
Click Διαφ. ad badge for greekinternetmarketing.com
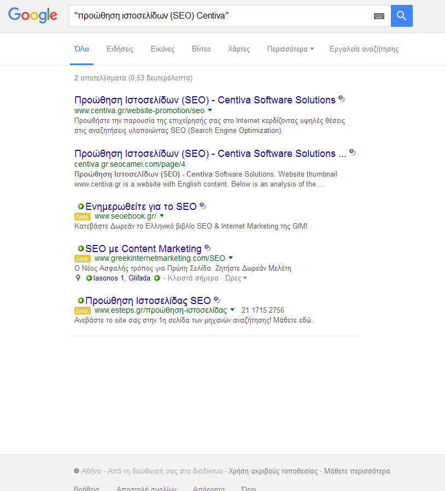[x=83, y=259]
